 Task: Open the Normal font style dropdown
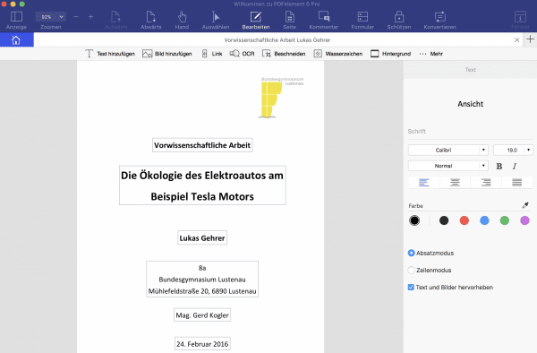(448, 166)
